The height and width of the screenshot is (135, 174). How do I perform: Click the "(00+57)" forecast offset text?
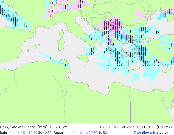tap(164, 127)
